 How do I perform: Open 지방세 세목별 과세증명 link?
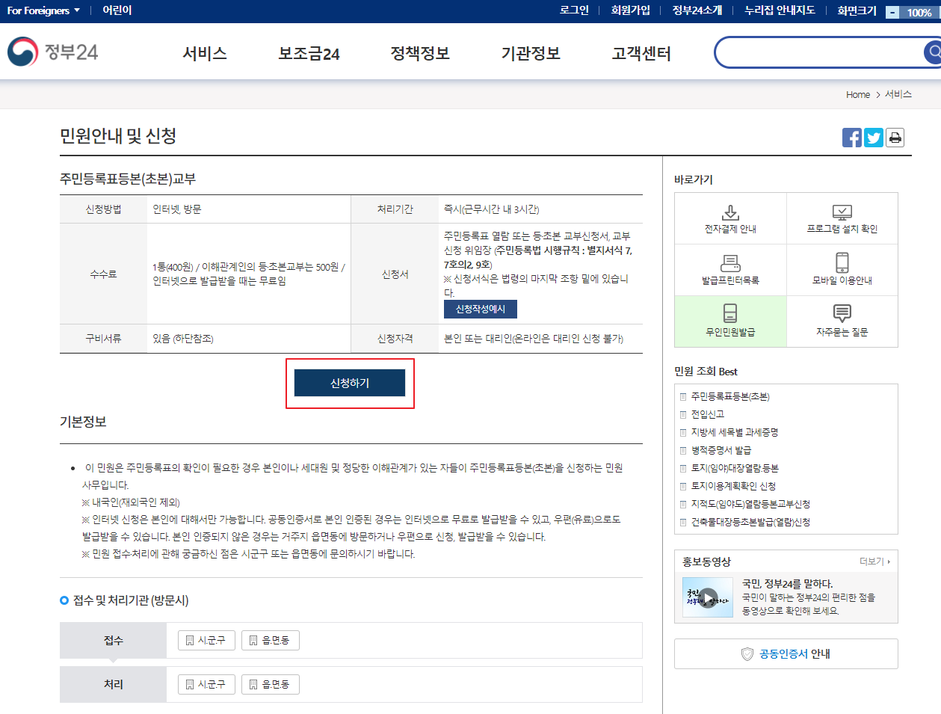coord(735,432)
